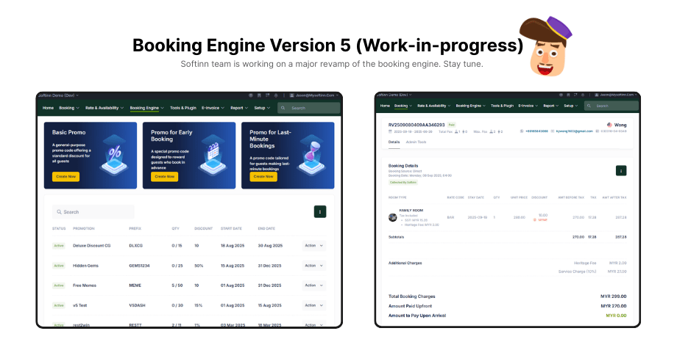This screenshot has height=353, width=677.
Task: Click the START DATE column header
Action: pos(231,228)
